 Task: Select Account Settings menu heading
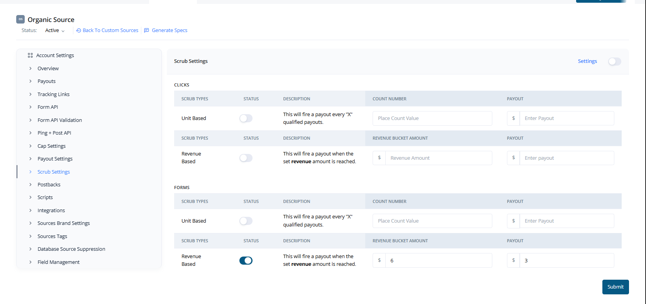[x=55, y=56]
